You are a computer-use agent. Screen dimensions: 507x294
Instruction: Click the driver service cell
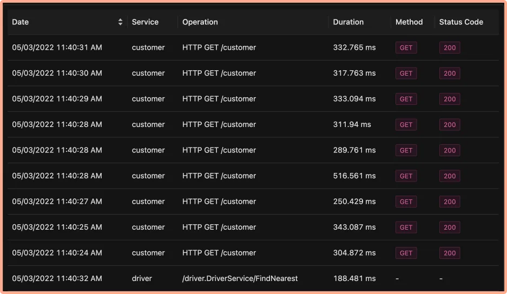click(x=142, y=278)
